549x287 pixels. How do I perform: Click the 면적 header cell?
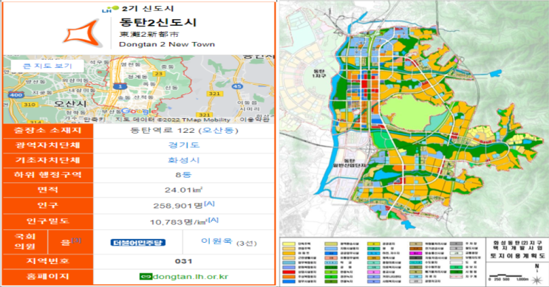point(48,190)
